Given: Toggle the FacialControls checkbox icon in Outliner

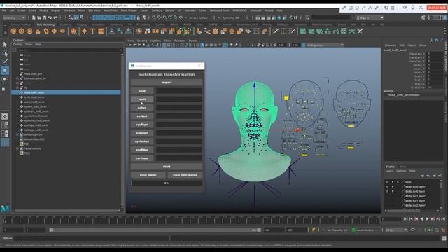Looking at the screenshot, I should tap(22, 148).
